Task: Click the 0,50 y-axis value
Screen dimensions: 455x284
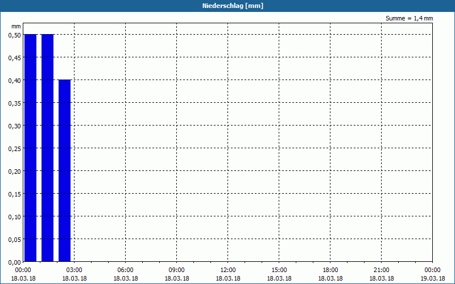Action: [x=15, y=35]
